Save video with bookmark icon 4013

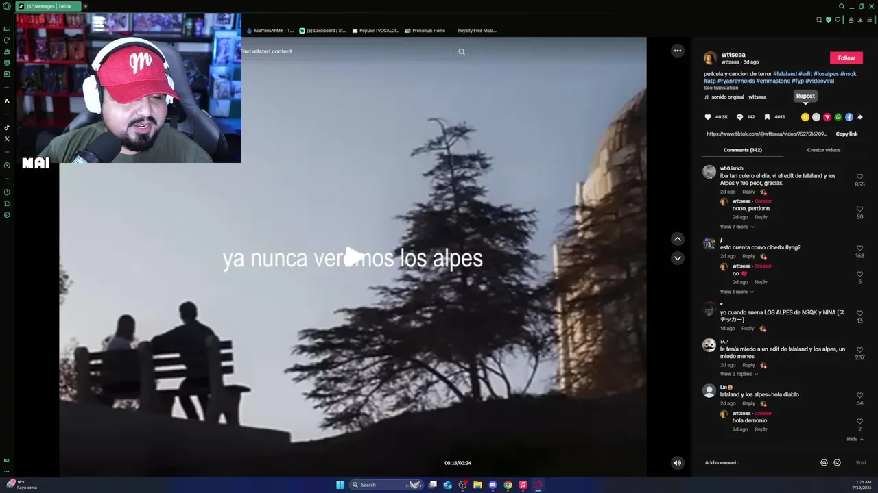[767, 117]
